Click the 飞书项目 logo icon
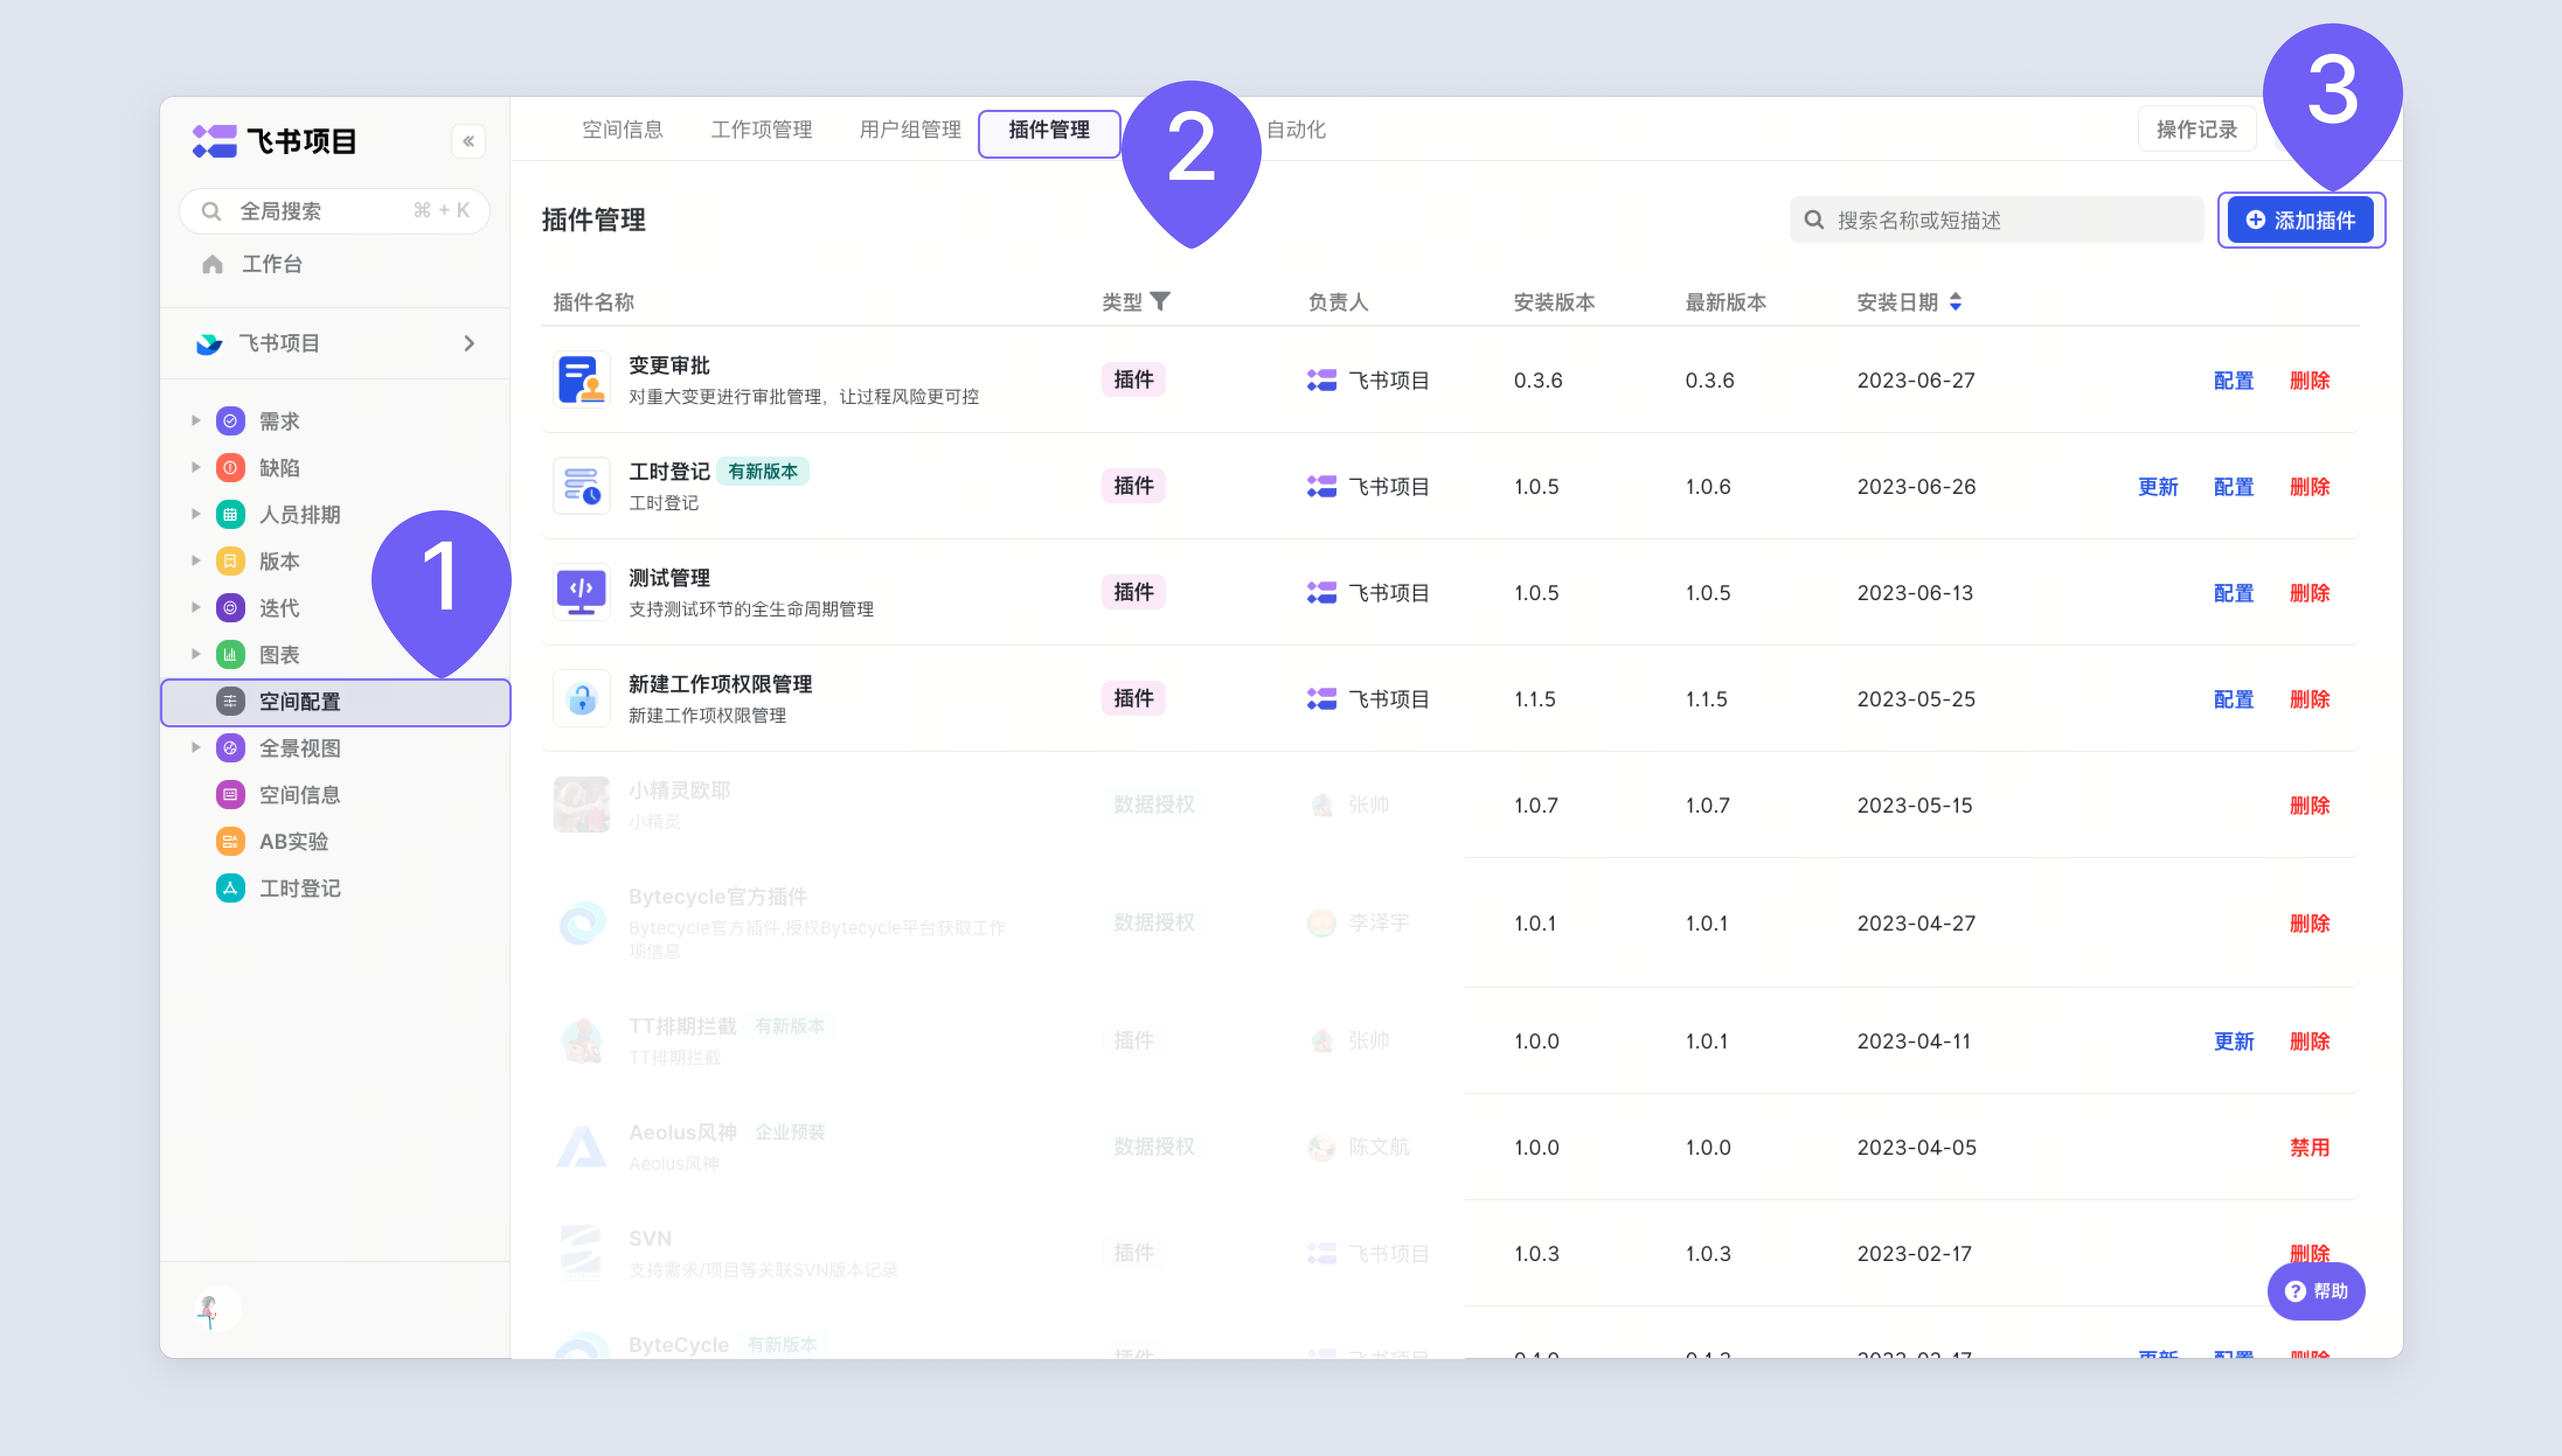The image size is (2562, 1456). [215, 141]
